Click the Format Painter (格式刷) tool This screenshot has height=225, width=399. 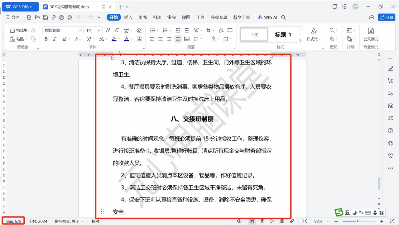click(19, 30)
